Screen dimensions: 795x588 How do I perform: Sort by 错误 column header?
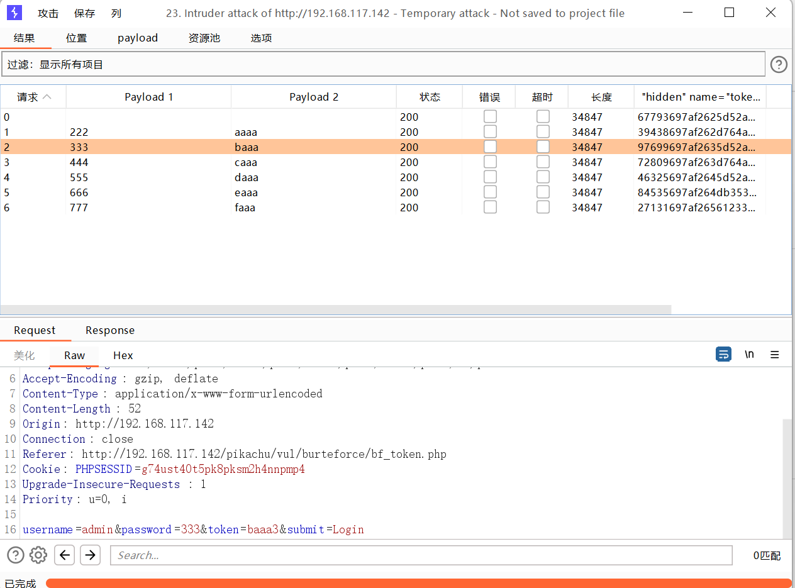coord(489,97)
